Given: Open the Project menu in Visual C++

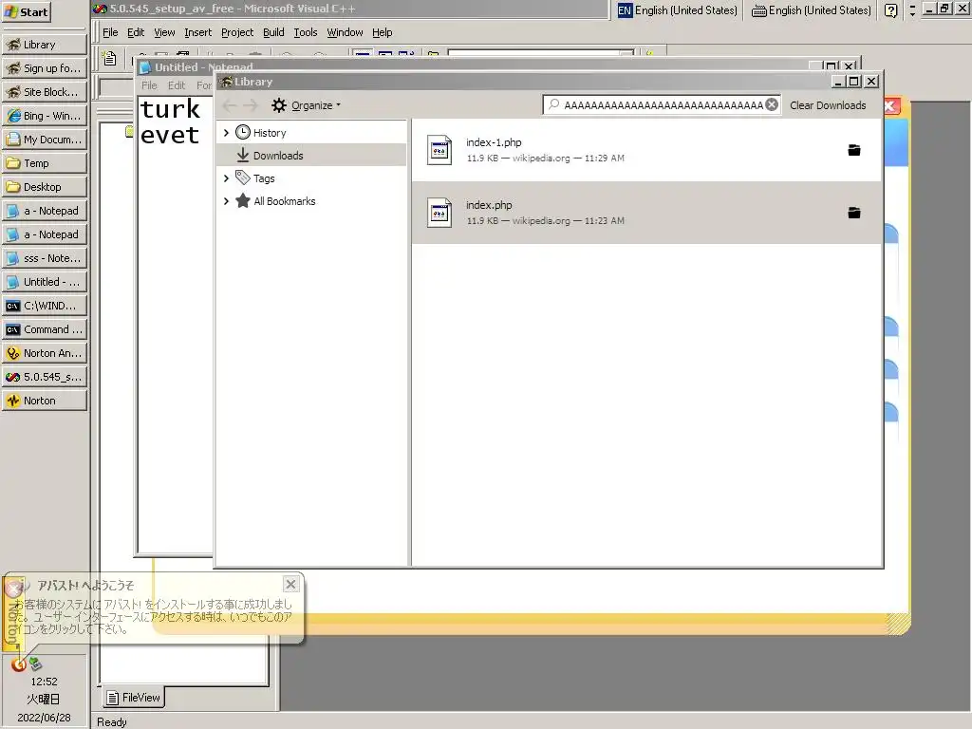Looking at the screenshot, I should coord(236,32).
